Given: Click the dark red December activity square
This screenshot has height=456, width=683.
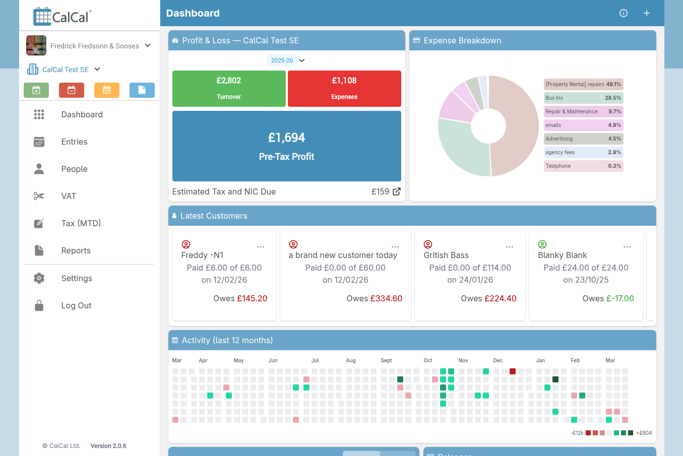Looking at the screenshot, I should point(513,371).
